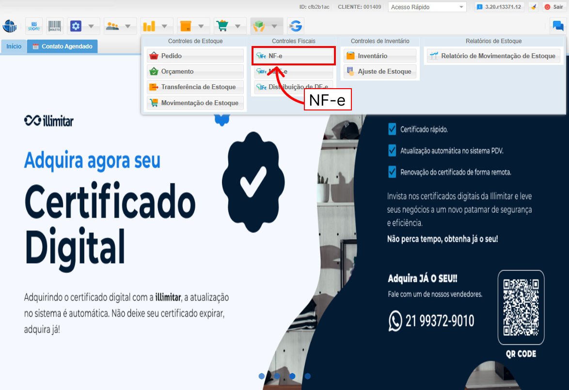Open NF-e under Controles Fiscais
The width and height of the screenshot is (569, 390).
[x=294, y=56]
